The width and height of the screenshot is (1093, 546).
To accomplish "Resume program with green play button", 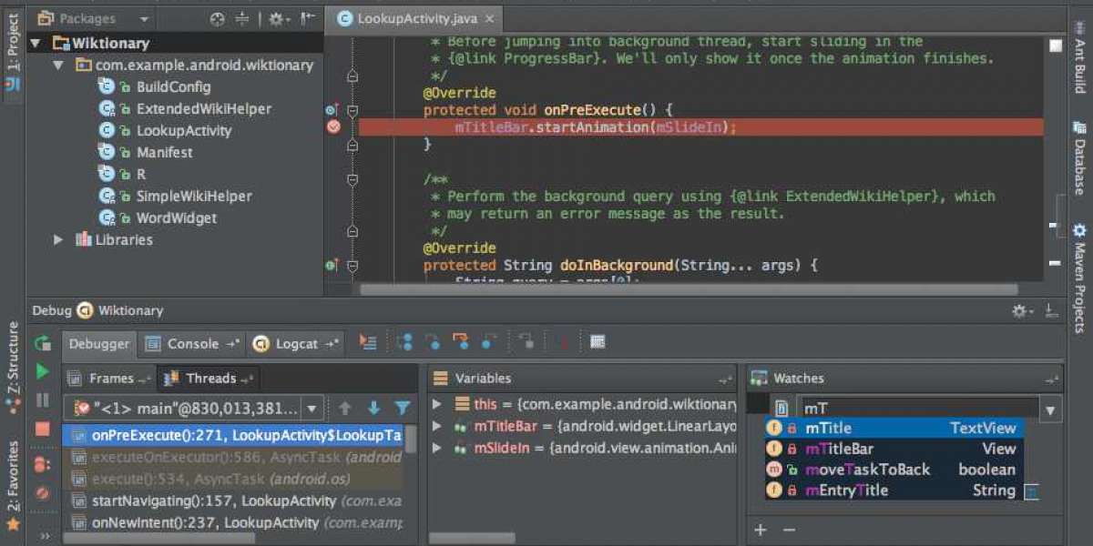I will [42, 371].
